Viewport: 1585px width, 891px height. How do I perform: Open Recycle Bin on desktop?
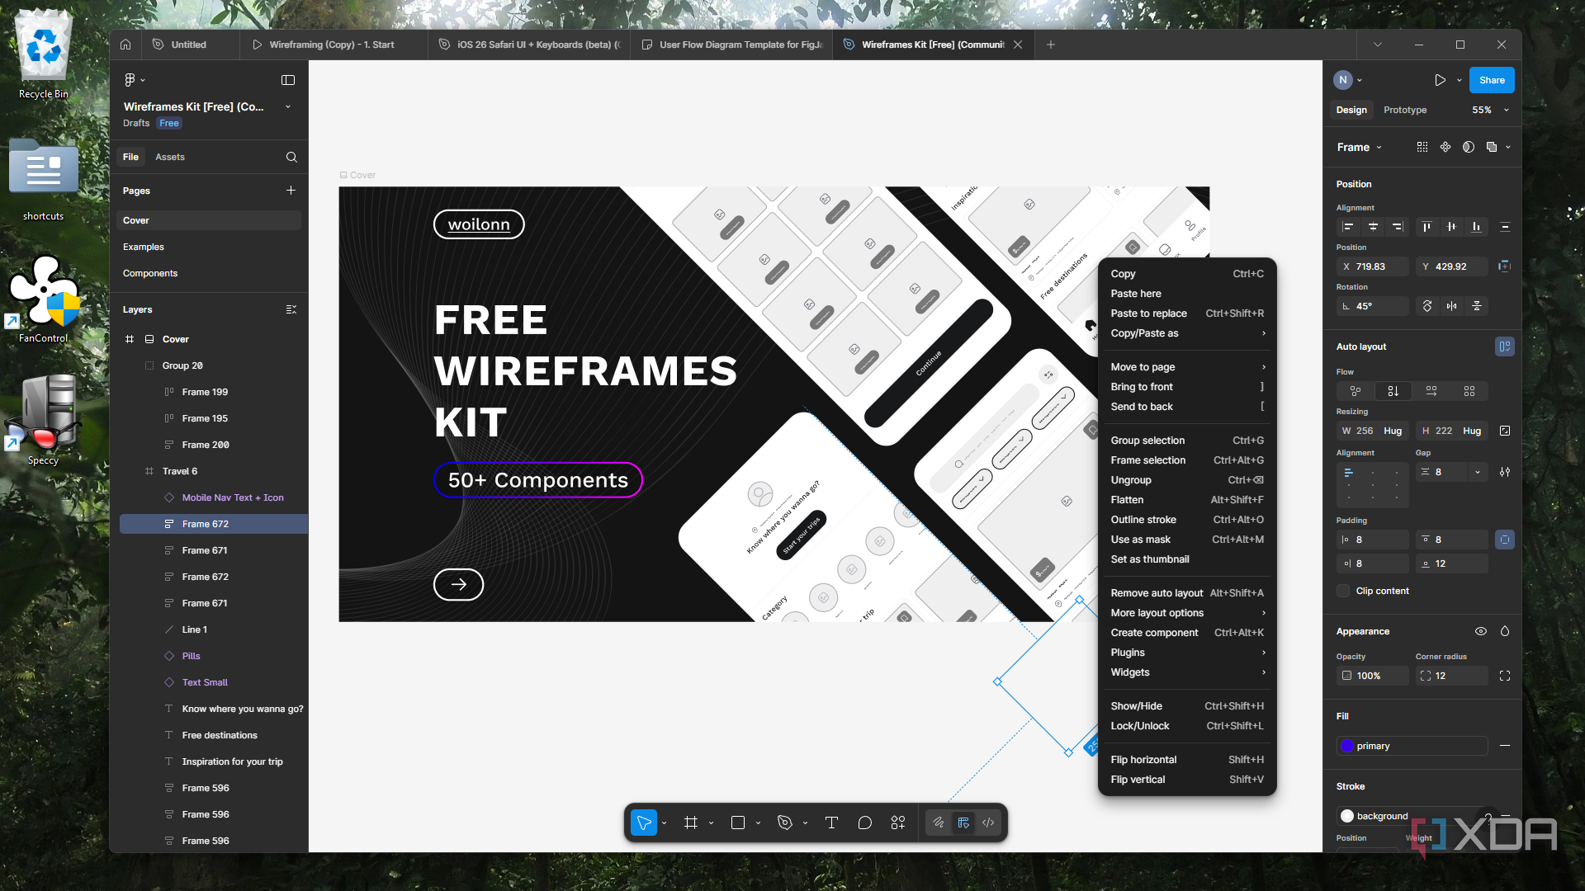click(44, 54)
